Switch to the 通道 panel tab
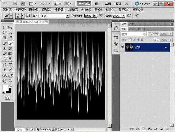This screenshot has height=132, width=175. (x=132, y=29)
